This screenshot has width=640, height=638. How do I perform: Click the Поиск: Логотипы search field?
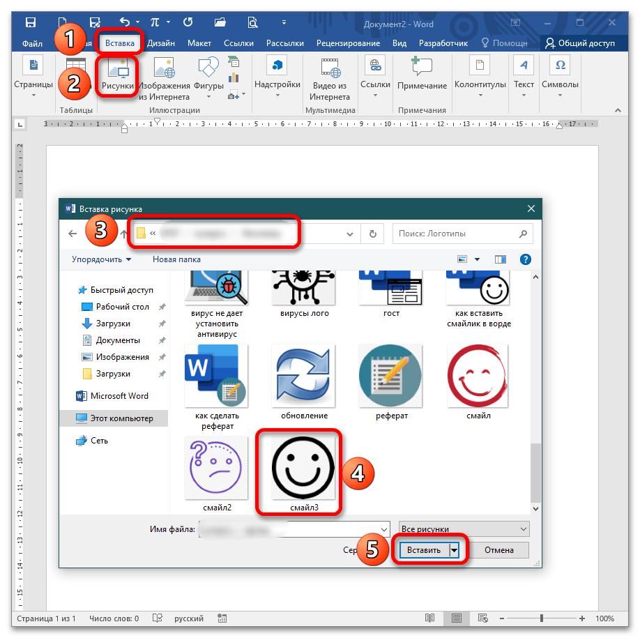pos(456,234)
